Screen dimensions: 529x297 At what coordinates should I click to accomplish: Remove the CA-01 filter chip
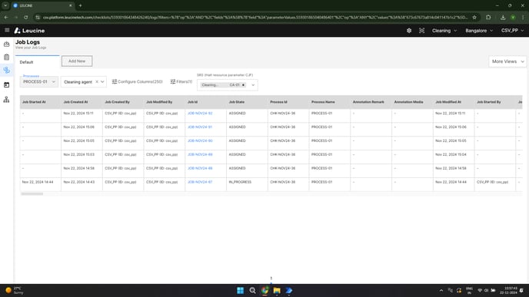[x=243, y=85]
